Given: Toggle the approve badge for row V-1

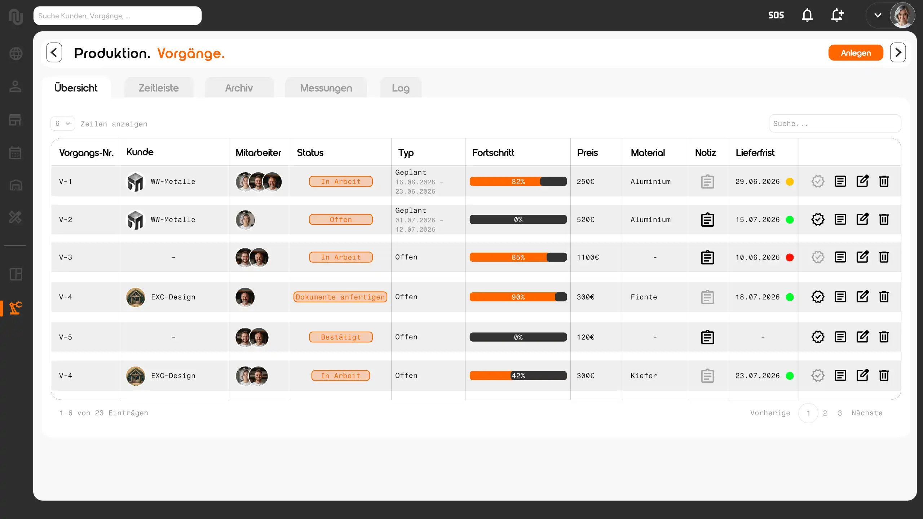Looking at the screenshot, I should (x=818, y=181).
